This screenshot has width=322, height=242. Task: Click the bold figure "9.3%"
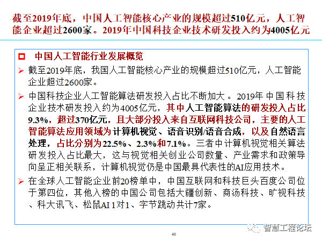[x=38, y=120]
